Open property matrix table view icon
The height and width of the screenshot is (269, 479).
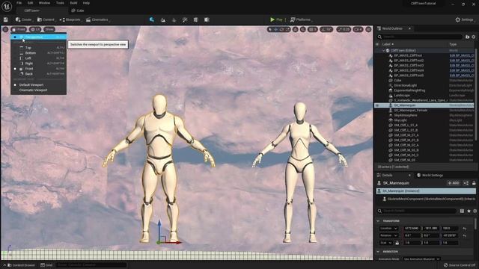(462, 211)
